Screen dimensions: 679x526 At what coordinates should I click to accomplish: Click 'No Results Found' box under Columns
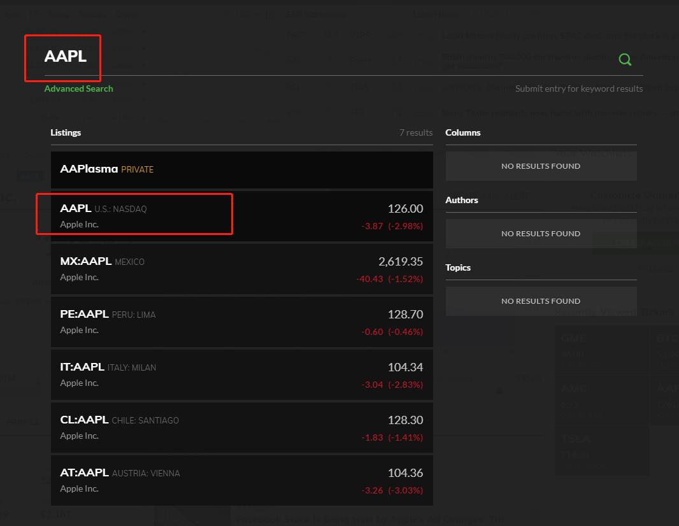(541, 166)
